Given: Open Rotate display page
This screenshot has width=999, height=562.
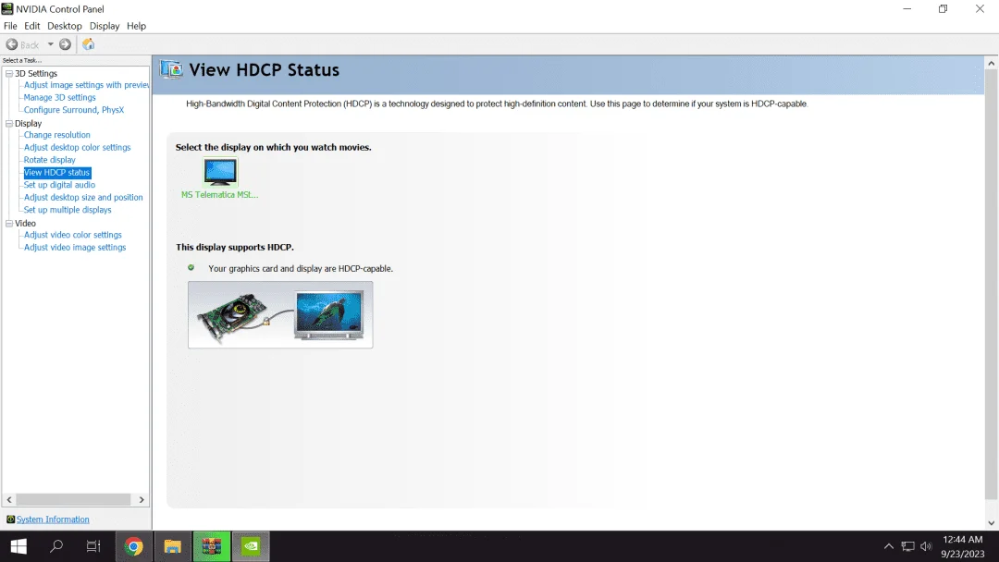Looking at the screenshot, I should point(50,160).
